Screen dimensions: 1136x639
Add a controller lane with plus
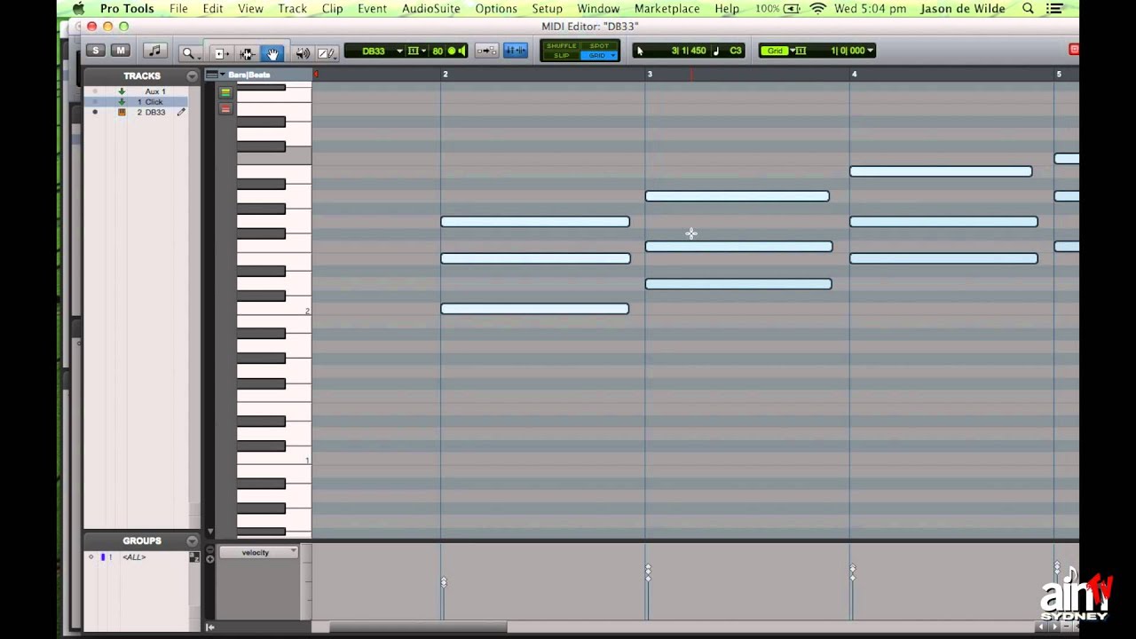210,559
